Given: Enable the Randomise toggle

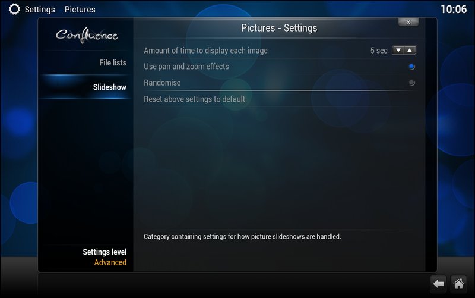Looking at the screenshot, I should pos(411,83).
